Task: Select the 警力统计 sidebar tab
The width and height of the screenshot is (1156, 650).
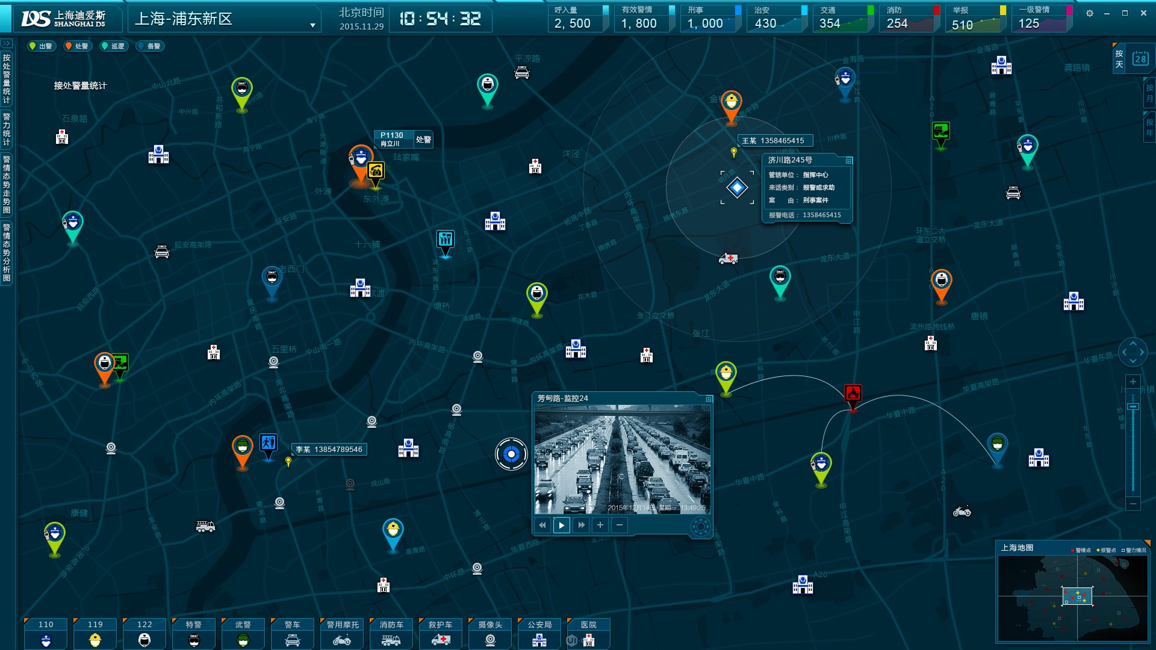Action: coord(7,129)
